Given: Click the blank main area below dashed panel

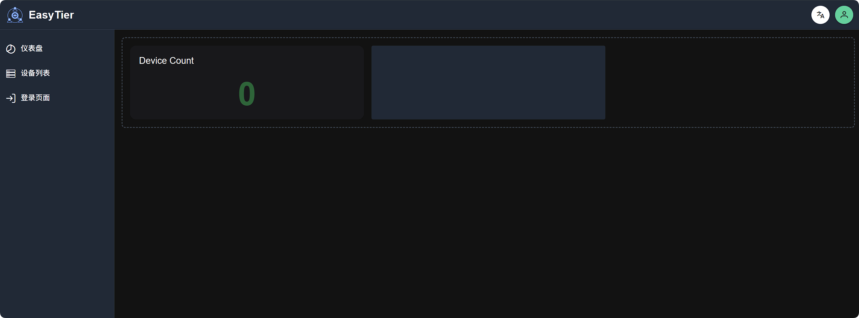Looking at the screenshot, I should pos(486,223).
